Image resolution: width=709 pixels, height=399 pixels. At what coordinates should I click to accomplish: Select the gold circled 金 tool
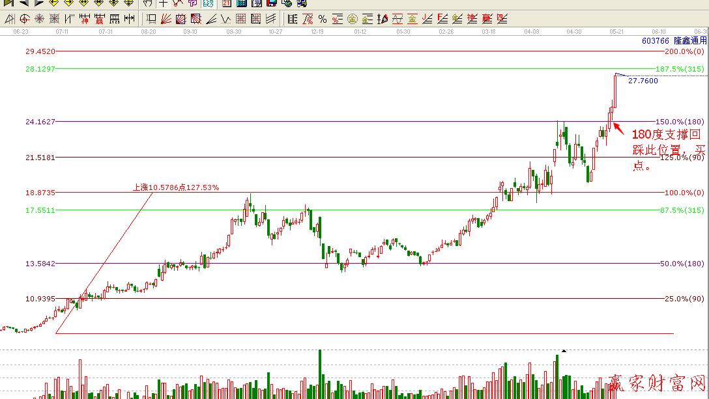coord(353,19)
